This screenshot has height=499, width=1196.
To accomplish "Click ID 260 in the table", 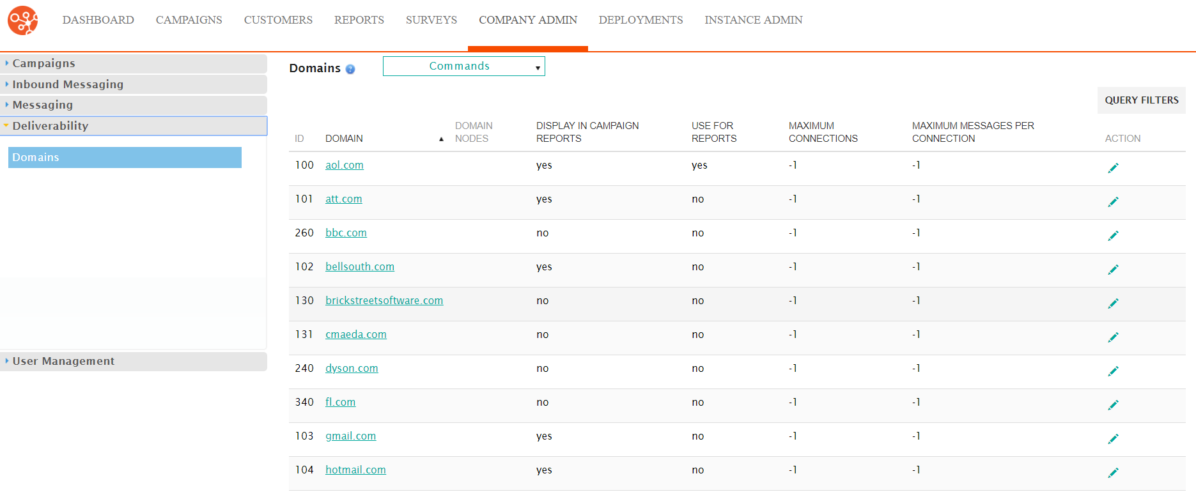I will click(x=304, y=233).
